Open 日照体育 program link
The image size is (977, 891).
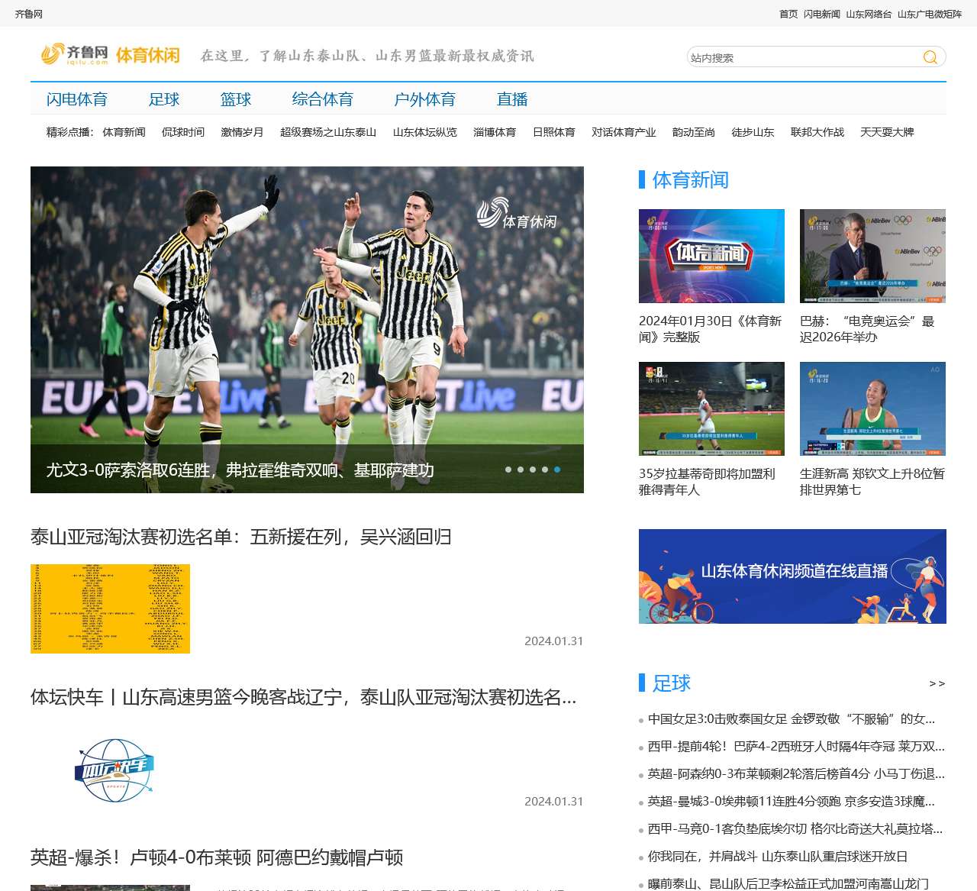[x=554, y=132]
